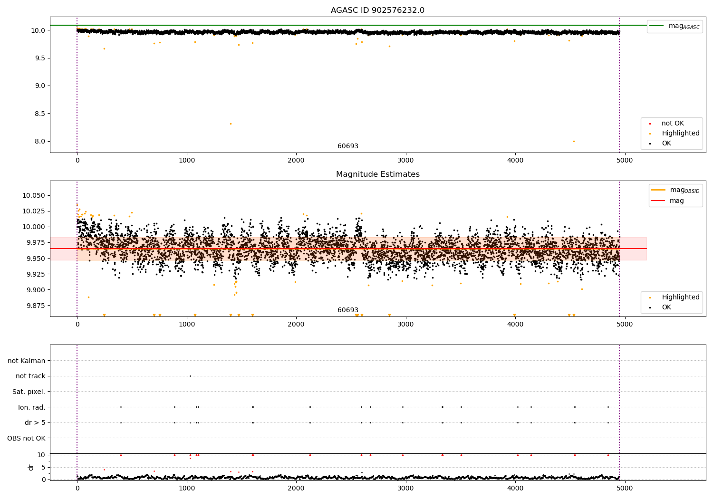
Task: Click the "9.0" y-tick in the top plot
Action: coord(40,86)
